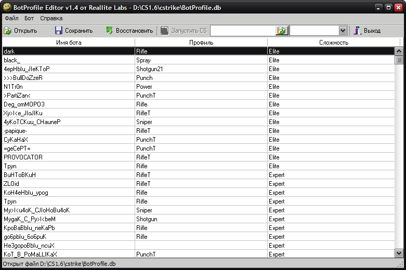Select the bot He3gopoBblu_ncuX
Viewport: 406px width, 270px height.
[x=199, y=245]
